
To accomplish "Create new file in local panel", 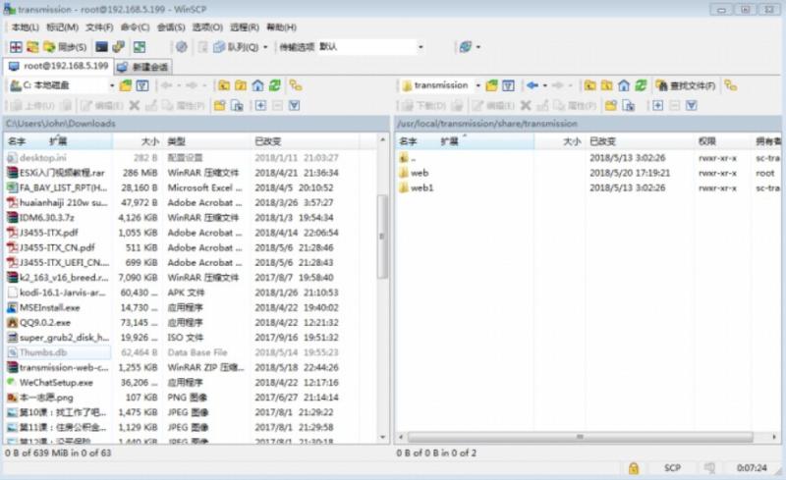I will pyautogui.click(x=237, y=105).
